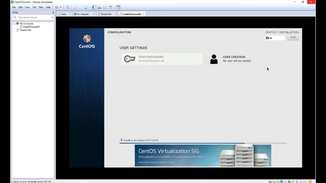Select CentOS7server01 in the library tree
Screen dimensions: 326x183
(x=31, y=27)
